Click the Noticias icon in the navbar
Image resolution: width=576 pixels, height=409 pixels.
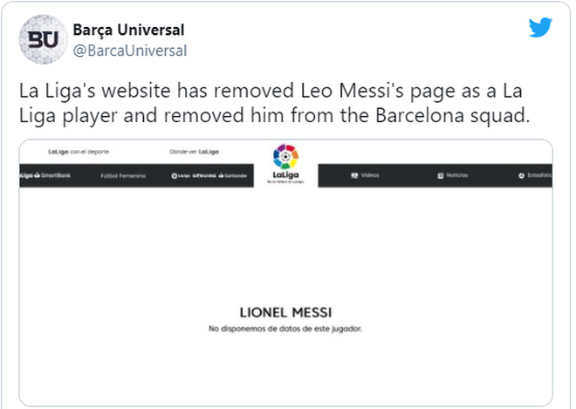point(441,175)
